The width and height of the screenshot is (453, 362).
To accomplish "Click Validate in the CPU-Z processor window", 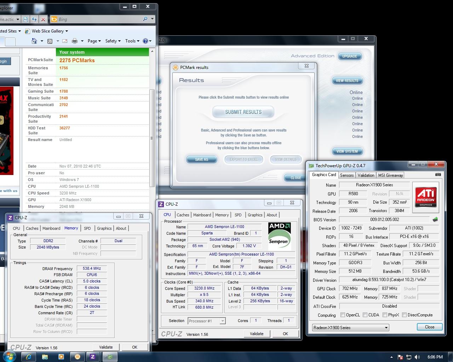I will pos(257,333).
